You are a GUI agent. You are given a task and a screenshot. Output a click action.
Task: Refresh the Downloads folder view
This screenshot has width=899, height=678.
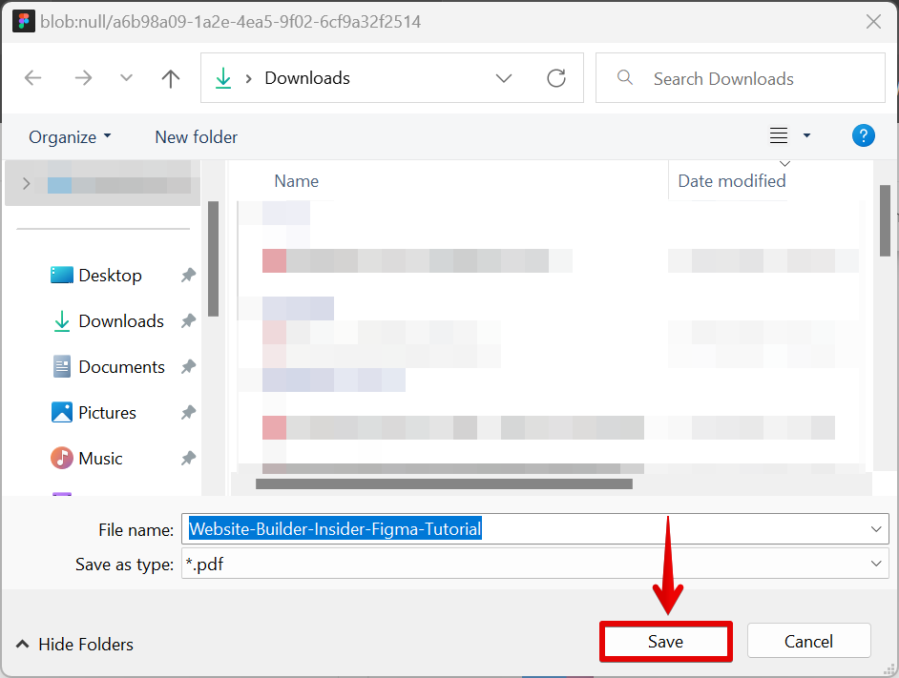(556, 78)
